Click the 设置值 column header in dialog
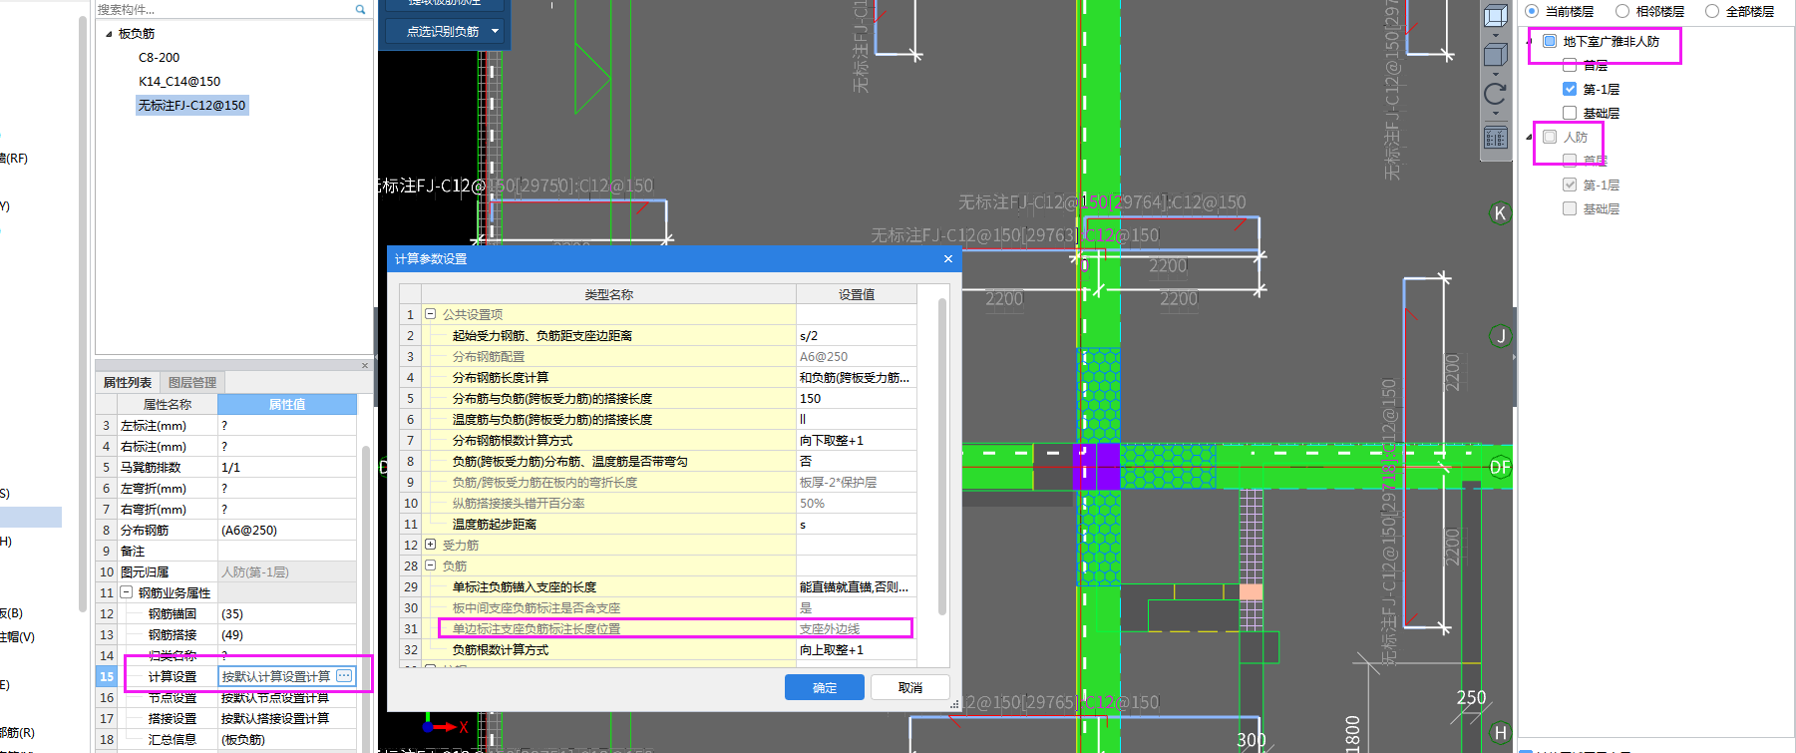1796x753 pixels. 857,294
